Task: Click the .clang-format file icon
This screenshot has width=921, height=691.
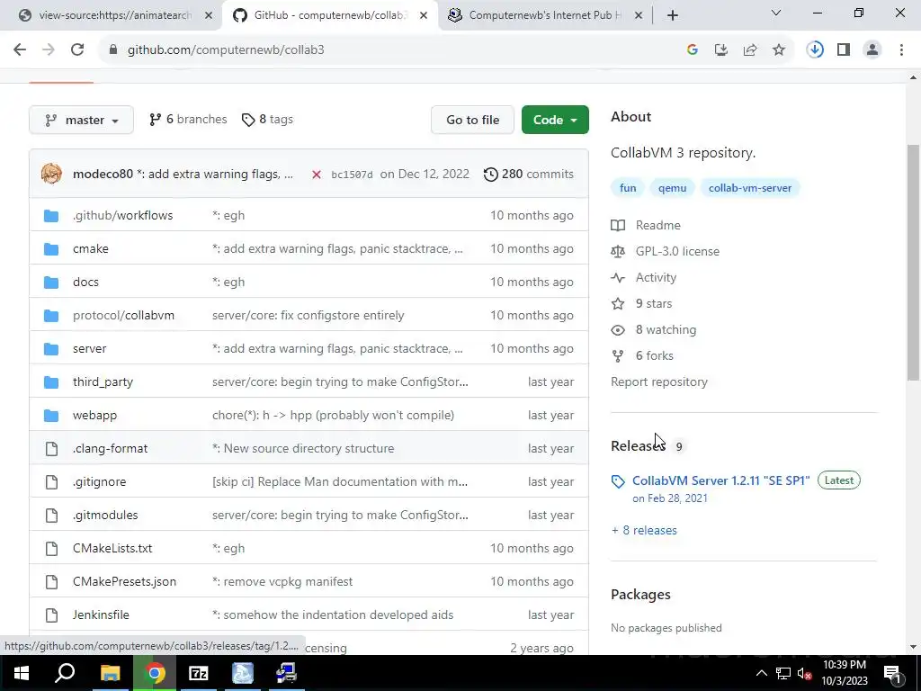Action: tap(51, 449)
